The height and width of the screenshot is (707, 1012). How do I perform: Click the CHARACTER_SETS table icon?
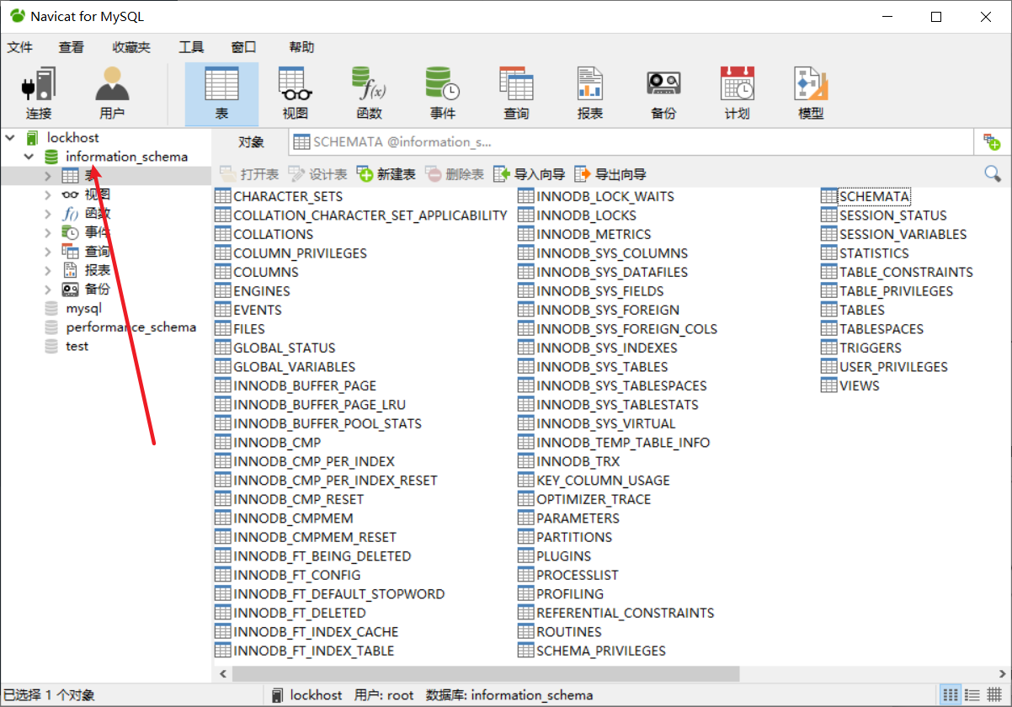(223, 196)
